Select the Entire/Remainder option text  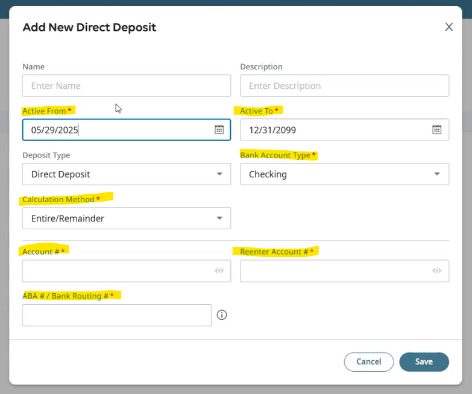point(68,218)
